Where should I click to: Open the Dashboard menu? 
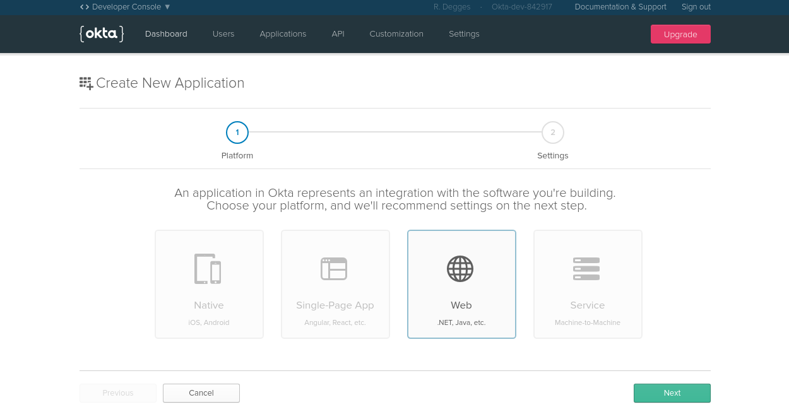point(166,34)
